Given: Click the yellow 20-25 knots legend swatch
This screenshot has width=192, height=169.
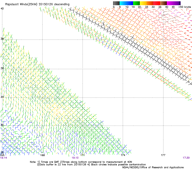Looking at the screenshot, I should tap(143, 3).
